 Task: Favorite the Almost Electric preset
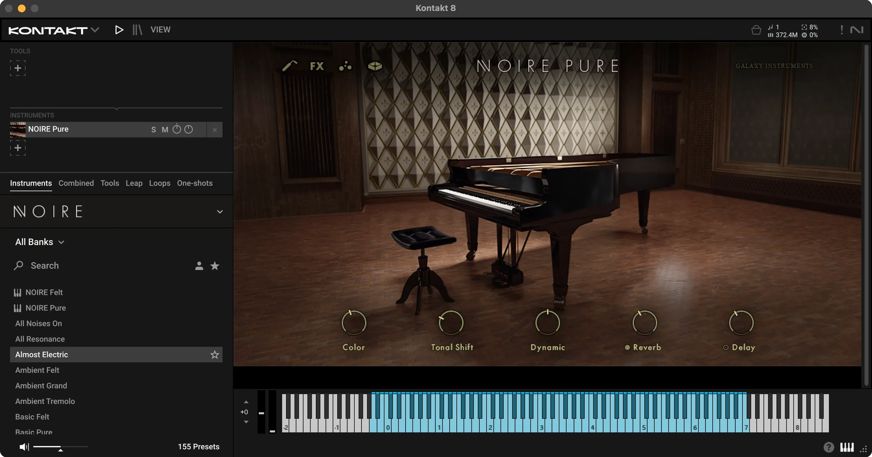point(215,354)
